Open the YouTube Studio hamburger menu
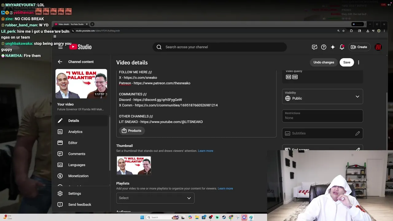The width and height of the screenshot is (393, 221). point(60,47)
